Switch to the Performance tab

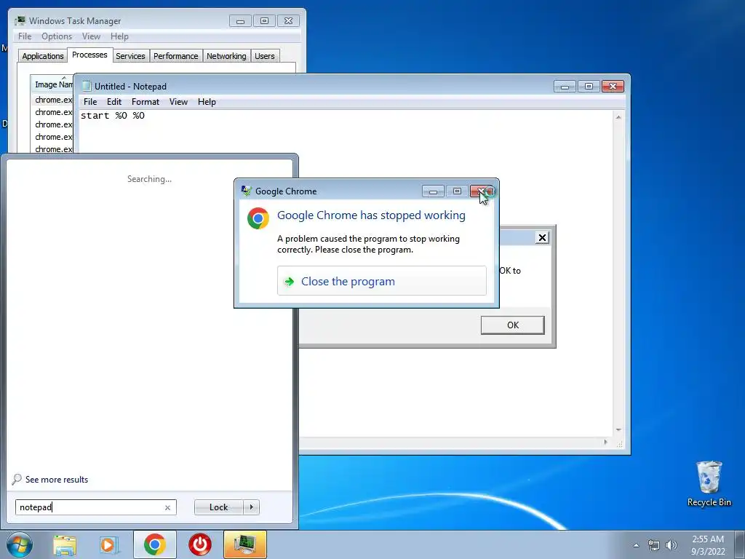click(x=176, y=56)
